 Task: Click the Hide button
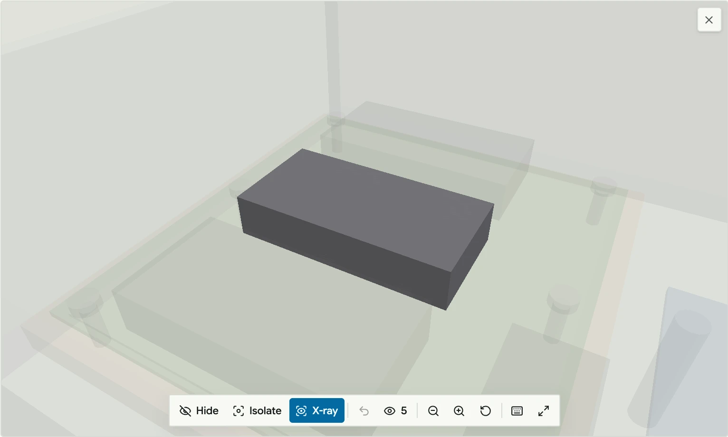199,410
